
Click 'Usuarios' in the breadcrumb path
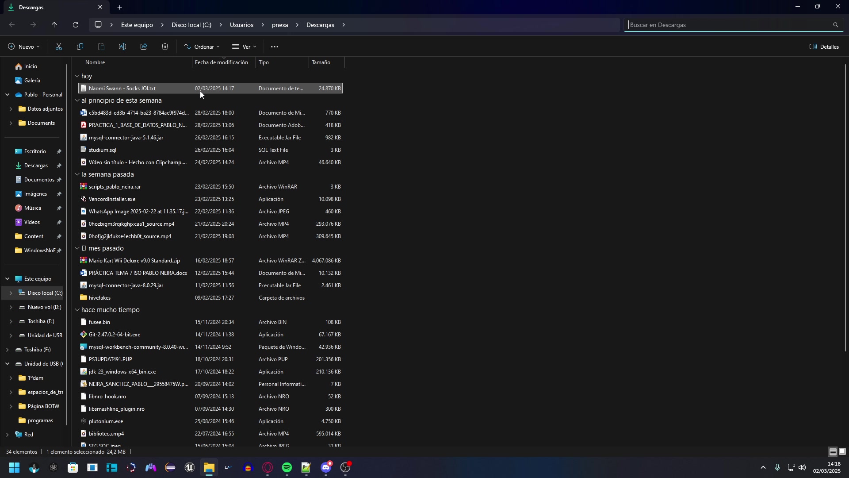[241, 25]
